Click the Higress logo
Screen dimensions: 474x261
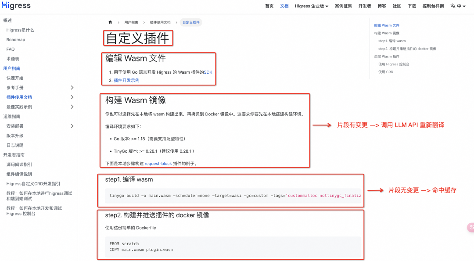point(16,5)
